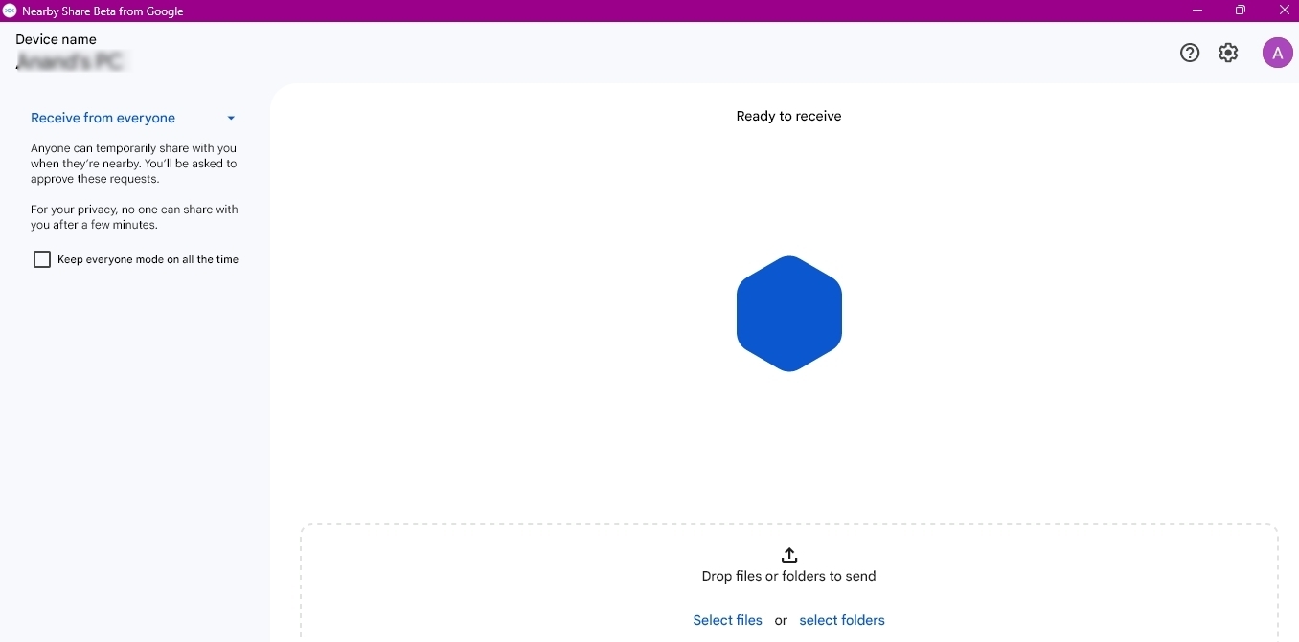Screen dimensions: 1299x642
Task: Click the "select folders" link
Action: point(842,620)
